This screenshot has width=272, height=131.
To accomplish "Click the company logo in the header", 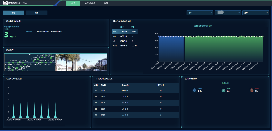I will pyautogui.click(x=5, y=3).
